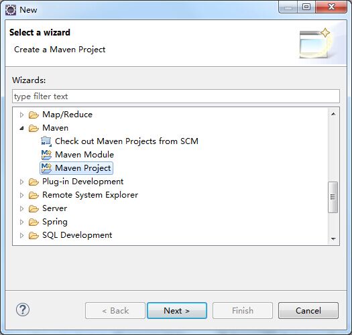Select the Maven Module entry
The image size is (352, 335).
pos(84,155)
